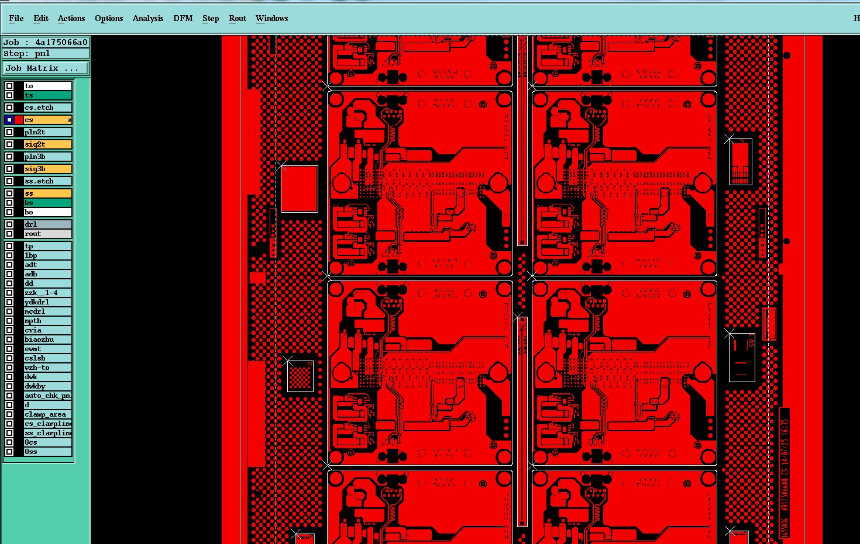Image resolution: width=860 pixels, height=544 pixels.
Task: Select the 'biaozhu' layer name
Action: coord(47,339)
